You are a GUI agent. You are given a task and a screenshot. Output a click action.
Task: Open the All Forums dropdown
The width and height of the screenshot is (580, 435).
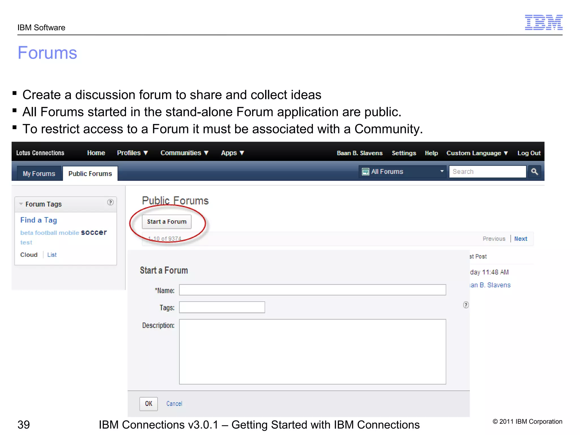[x=402, y=172]
